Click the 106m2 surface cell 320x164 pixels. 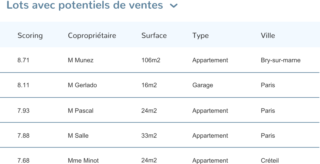(151, 60)
